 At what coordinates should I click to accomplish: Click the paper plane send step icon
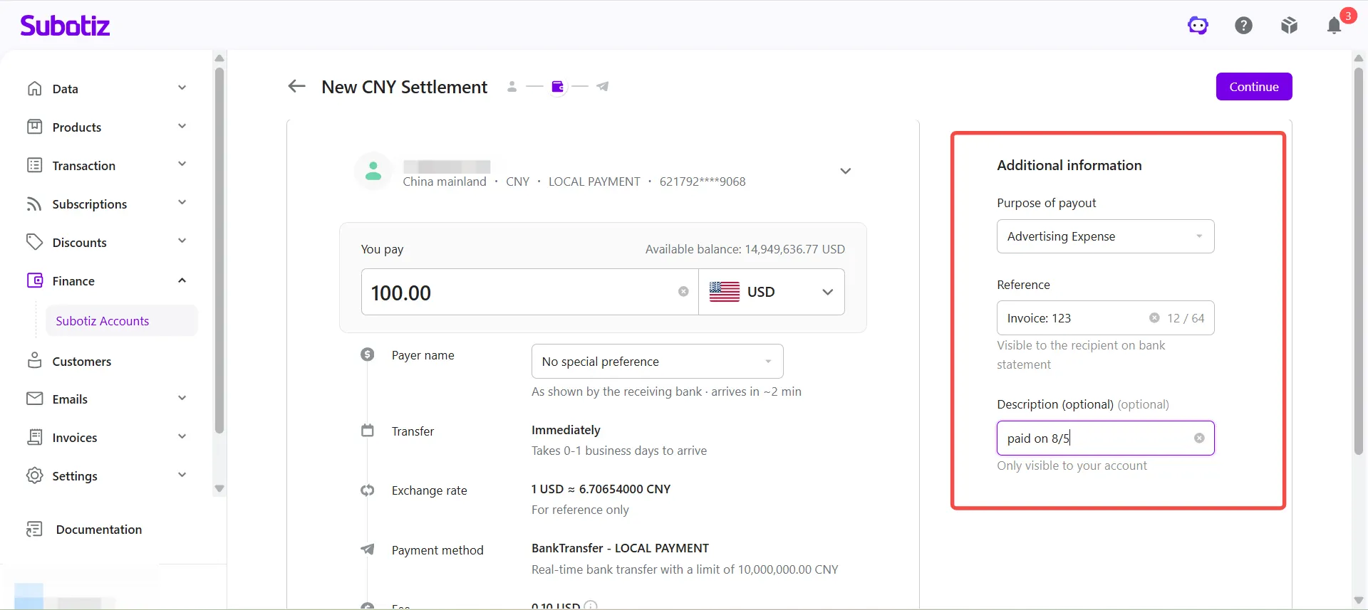[603, 87]
